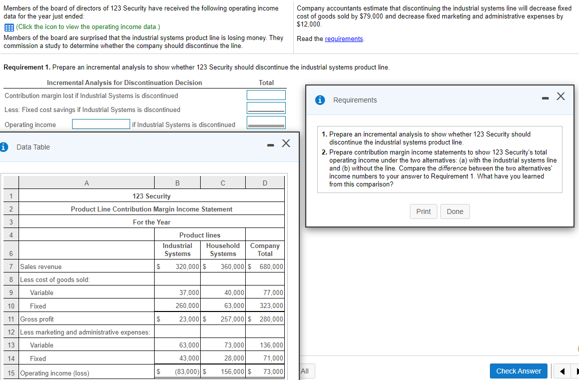Screen dimensions: 579x380
Task: Click Household Systems sales revenue 360,000
Action: tap(232, 266)
